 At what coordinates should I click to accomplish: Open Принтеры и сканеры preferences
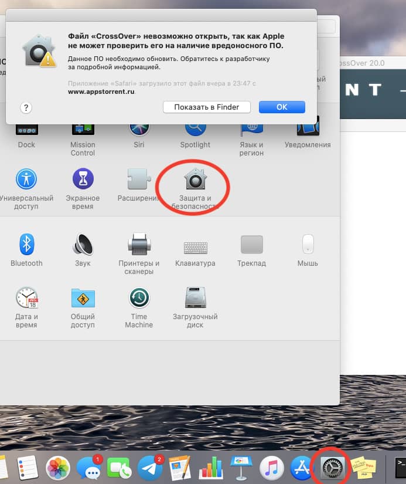139,253
